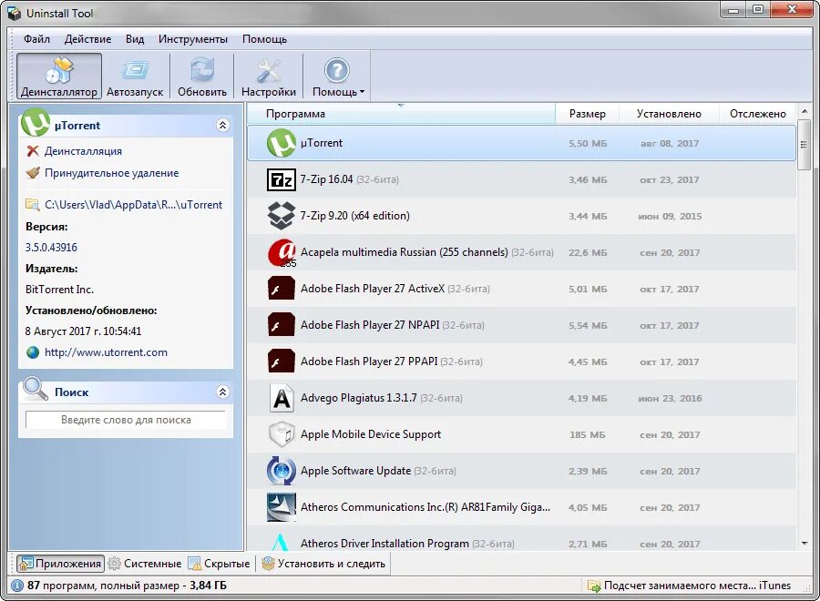
Task: Collapse the Поиск panel chevron
Action: pos(223,392)
